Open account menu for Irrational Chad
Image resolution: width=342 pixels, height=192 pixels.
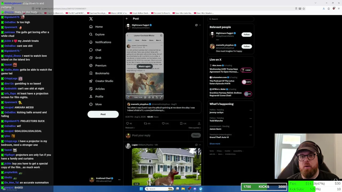pyautogui.click(x=105, y=180)
